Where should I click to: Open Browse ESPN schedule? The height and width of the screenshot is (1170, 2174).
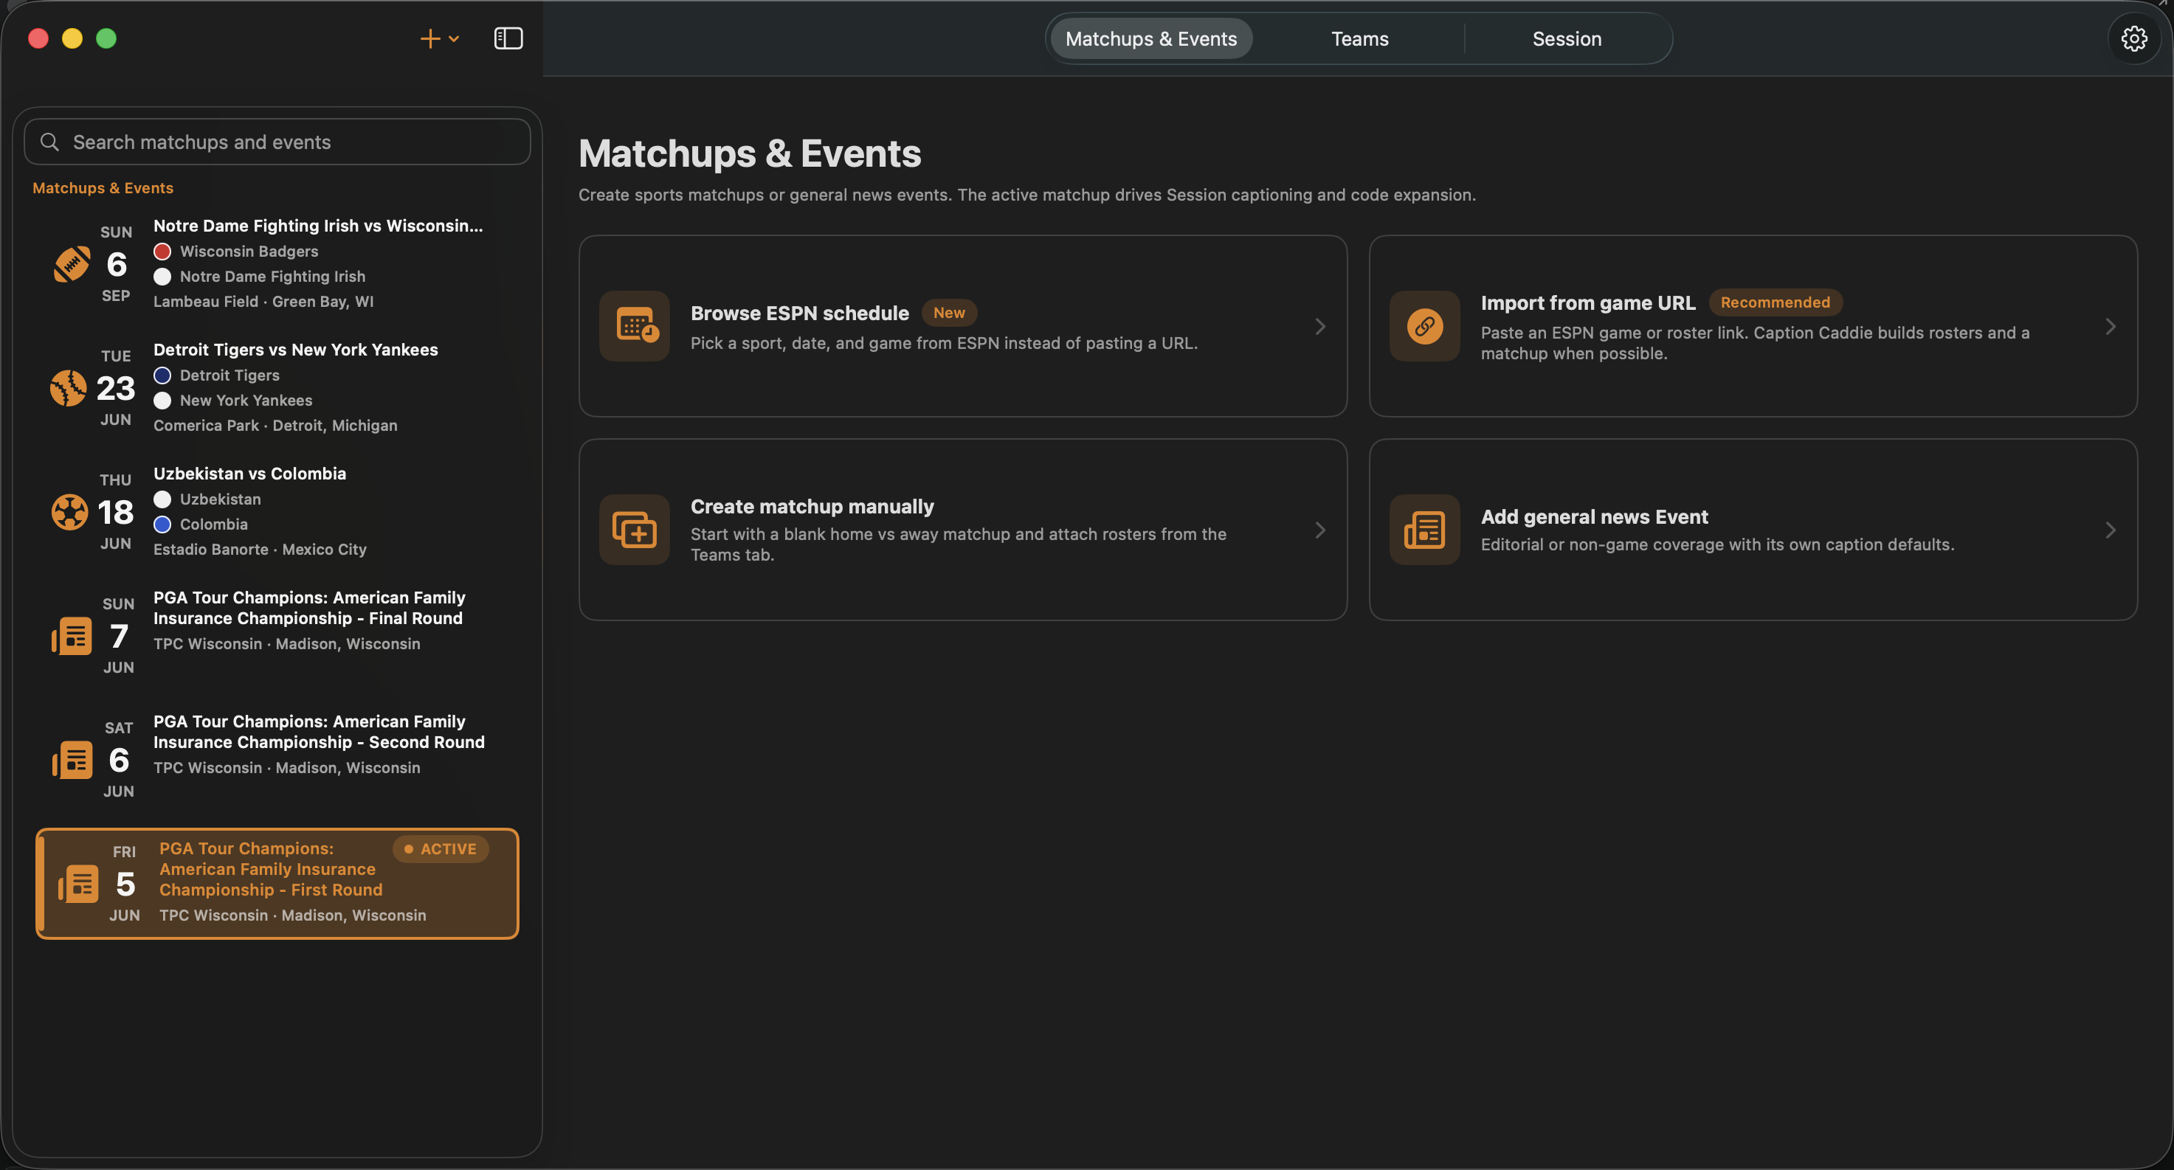(x=962, y=325)
